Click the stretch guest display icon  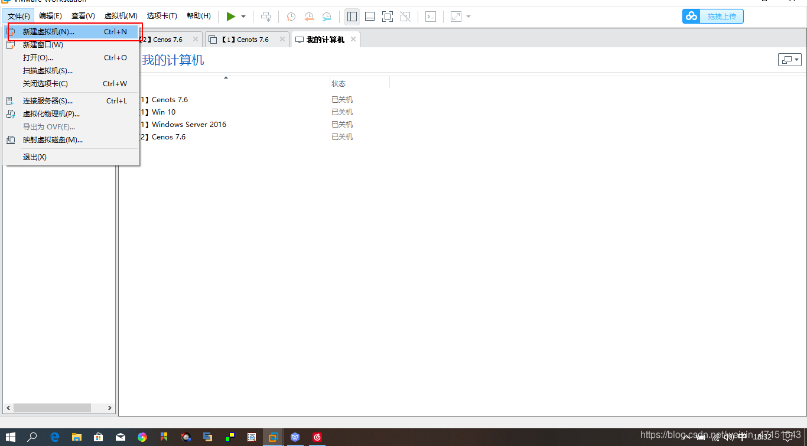point(456,17)
